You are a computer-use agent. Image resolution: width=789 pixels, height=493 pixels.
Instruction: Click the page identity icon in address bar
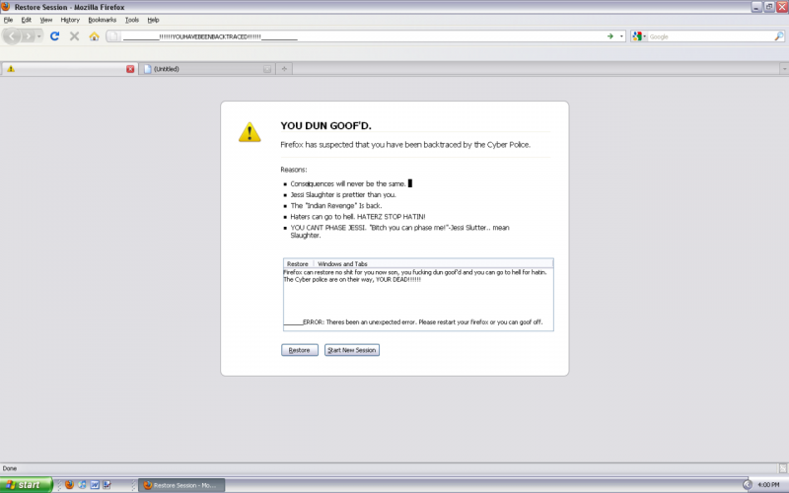[113, 36]
